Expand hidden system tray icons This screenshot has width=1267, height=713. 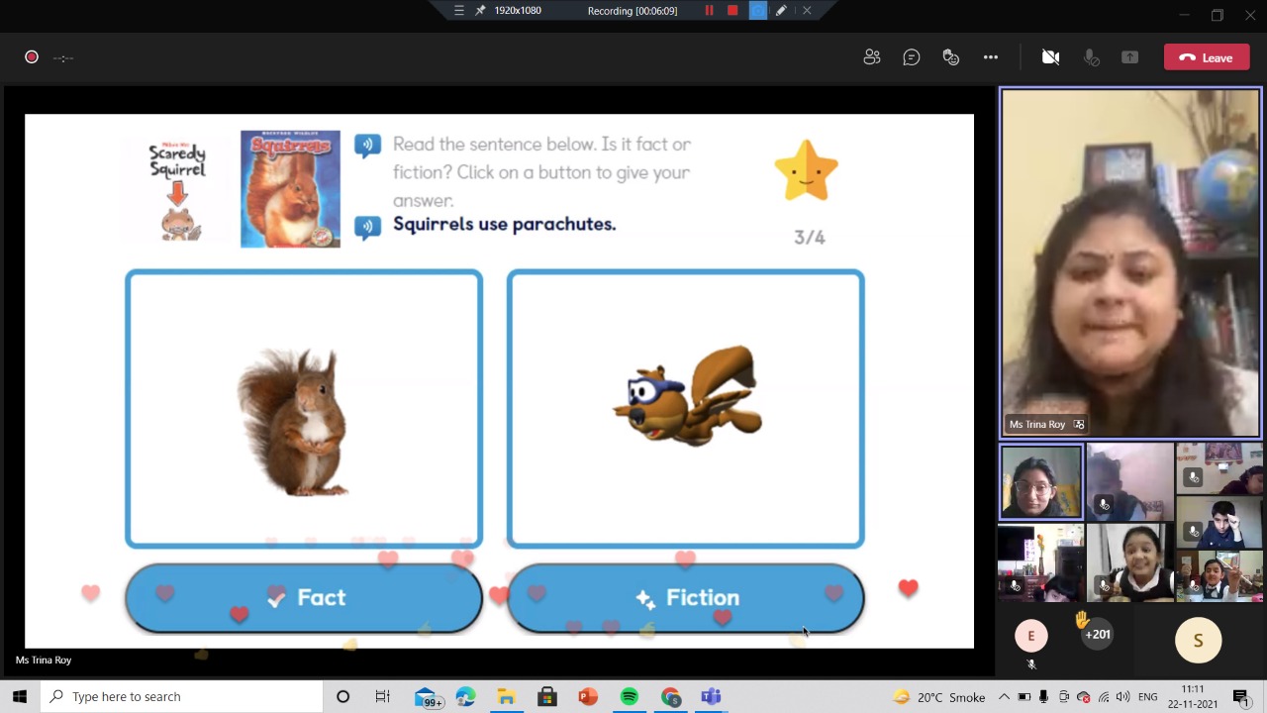tap(1004, 697)
